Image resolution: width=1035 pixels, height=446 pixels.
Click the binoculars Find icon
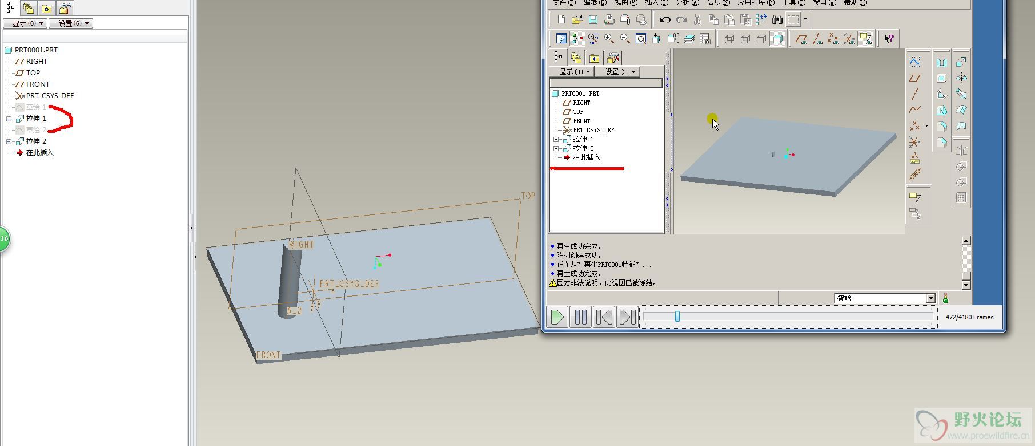(777, 19)
